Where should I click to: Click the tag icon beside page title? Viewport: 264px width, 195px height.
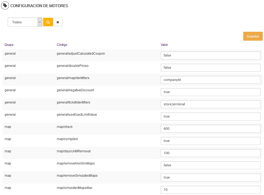point(5,6)
